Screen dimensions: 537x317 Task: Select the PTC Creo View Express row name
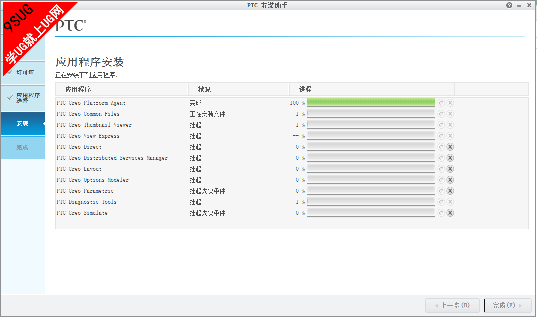point(88,136)
